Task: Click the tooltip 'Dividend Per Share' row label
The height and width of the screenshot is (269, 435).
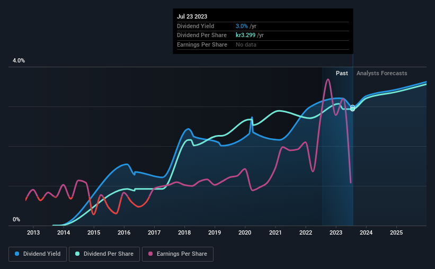Action: click(202, 35)
